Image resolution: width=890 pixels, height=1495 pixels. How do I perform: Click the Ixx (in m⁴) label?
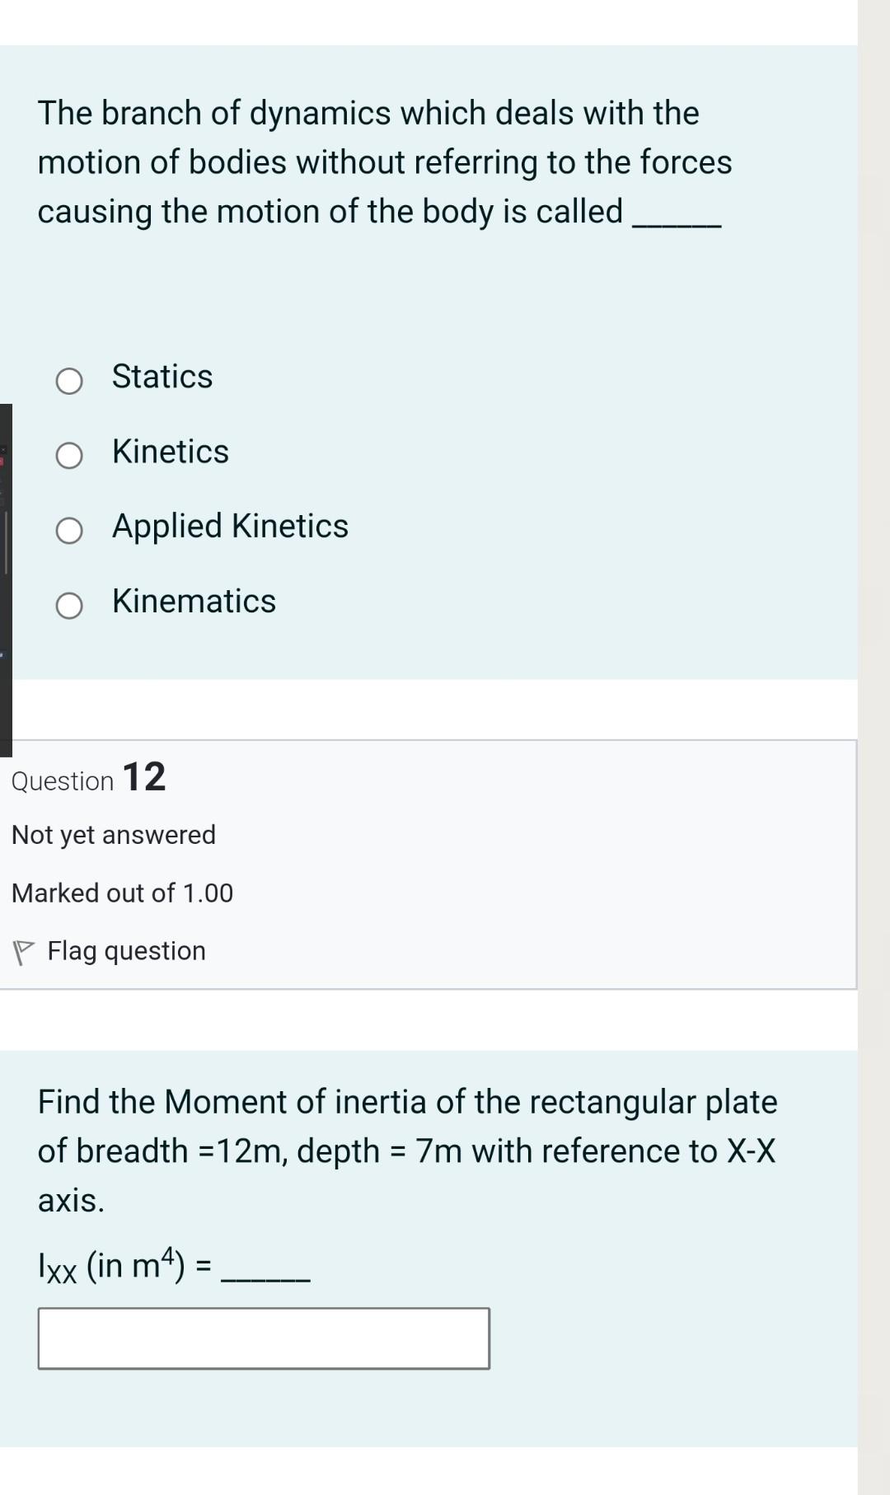coord(124,1266)
